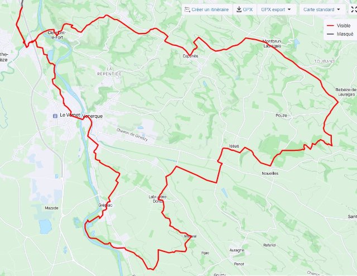This screenshot has width=357, height=276.
Task: Click the Venerque town label on map
Action: (x=93, y=116)
